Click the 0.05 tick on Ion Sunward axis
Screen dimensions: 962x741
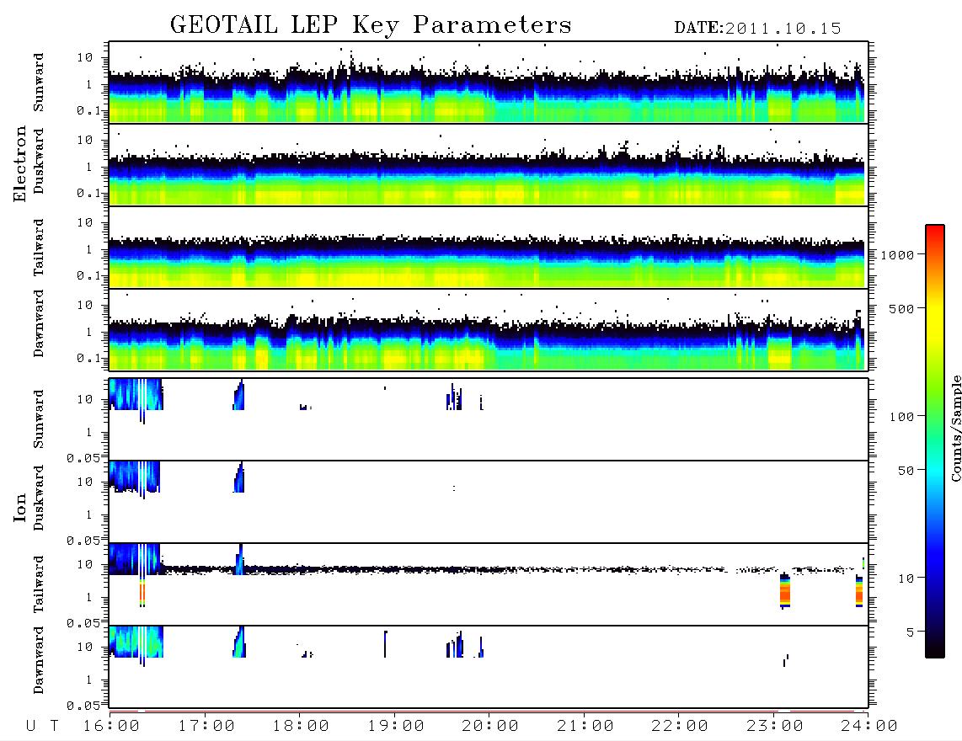(83, 458)
